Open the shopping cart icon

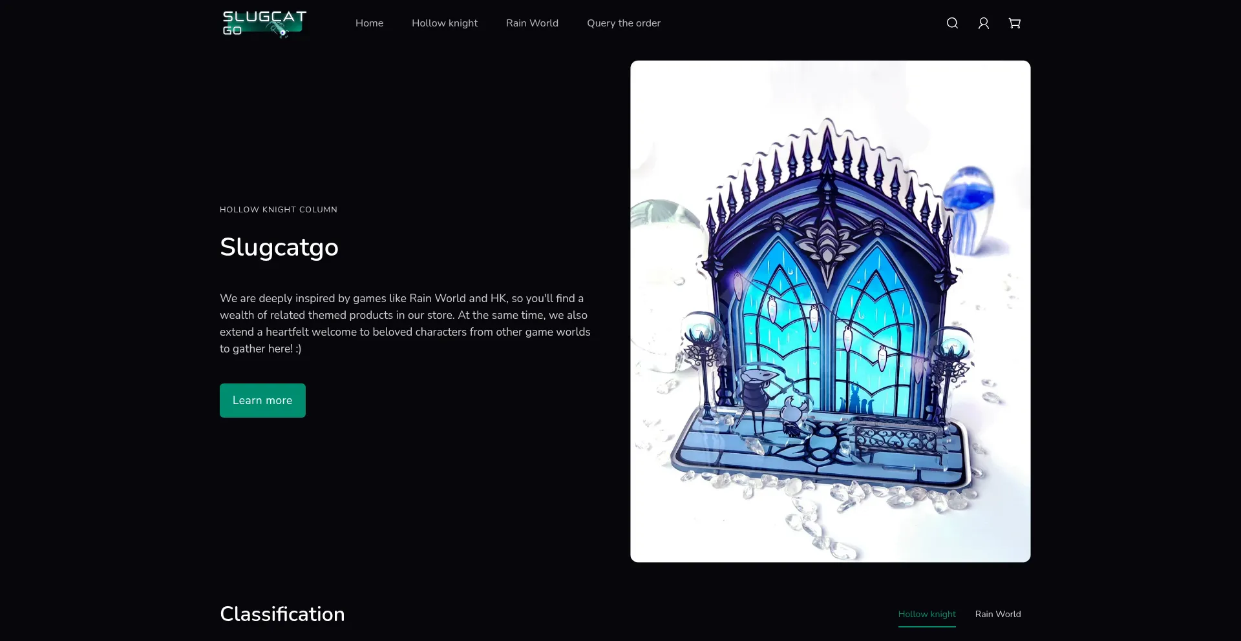1014,23
